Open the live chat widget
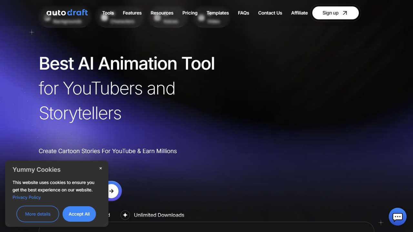413x232 pixels. click(x=398, y=217)
